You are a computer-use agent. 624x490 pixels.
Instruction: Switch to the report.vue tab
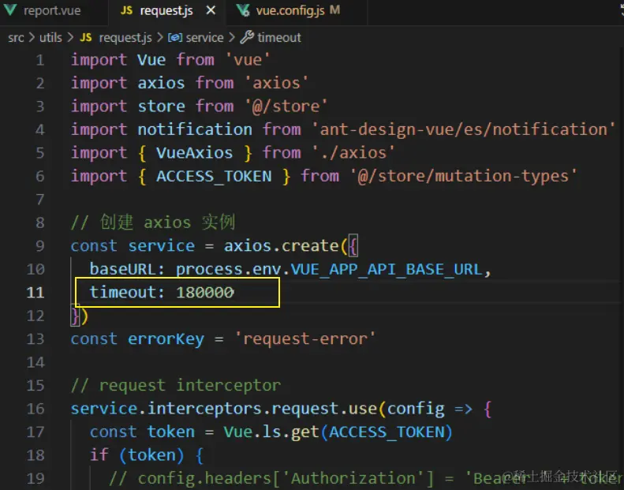point(52,11)
